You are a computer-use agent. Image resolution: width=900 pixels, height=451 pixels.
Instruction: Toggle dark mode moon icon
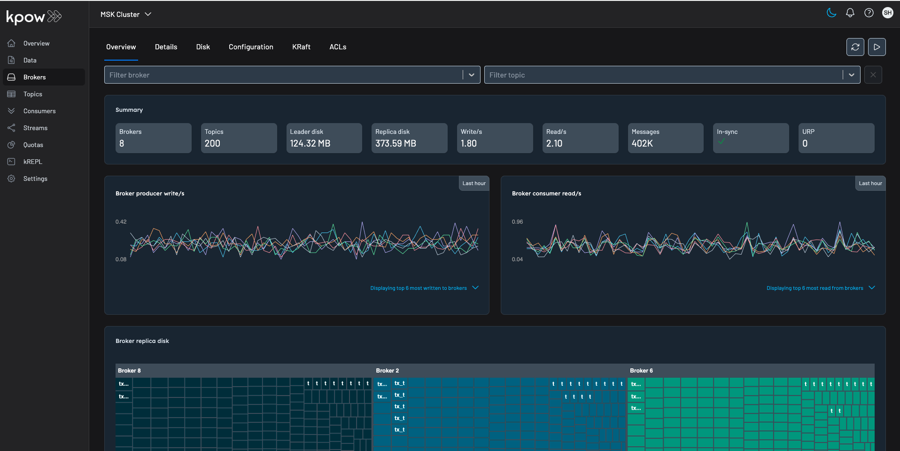[831, 13]
